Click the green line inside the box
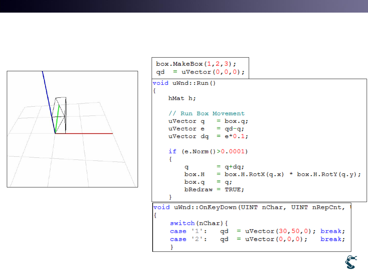This screenshot has height=276, width=368. 58,118
